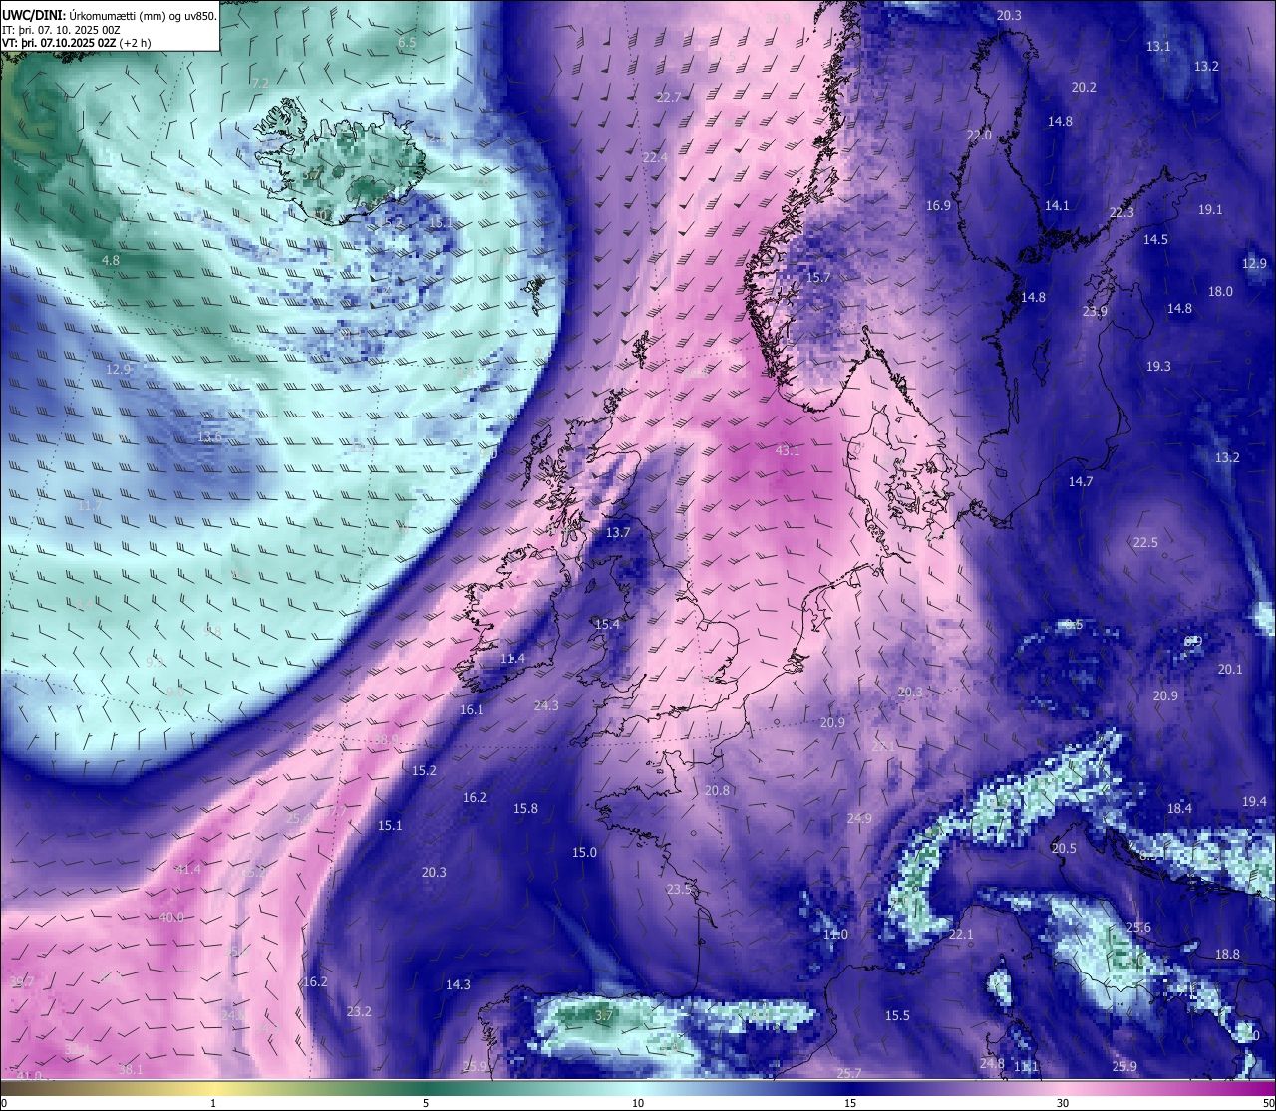
Task: Click the 14.3 value northwest of Spain
Action: (x=458, y=984)
